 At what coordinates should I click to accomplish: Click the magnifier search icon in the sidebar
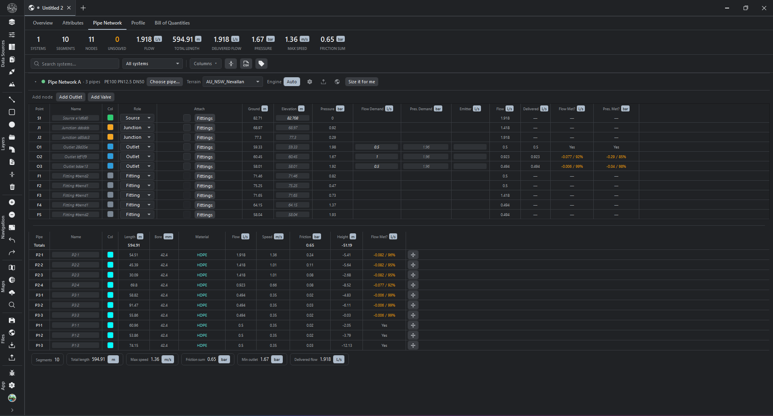point(12,305)
